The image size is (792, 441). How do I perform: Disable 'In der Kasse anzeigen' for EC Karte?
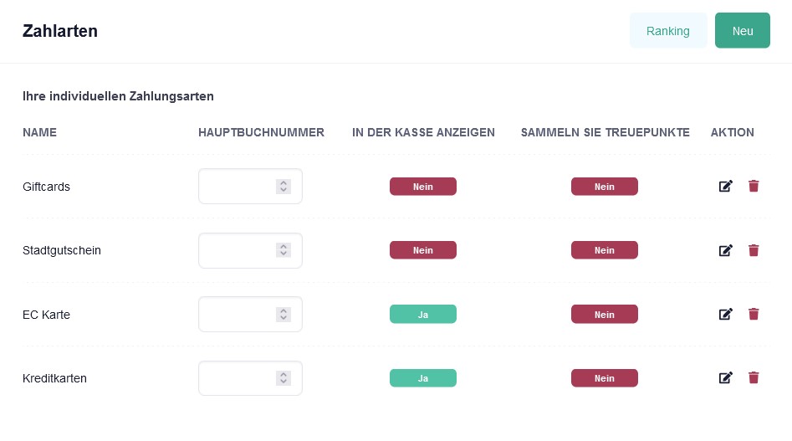click(423, 314)
